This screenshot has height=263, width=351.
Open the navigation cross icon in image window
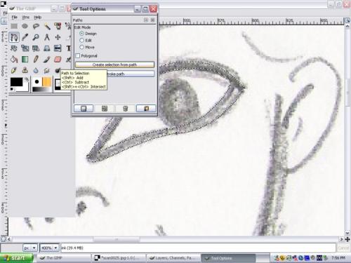(x=347, y=239)
